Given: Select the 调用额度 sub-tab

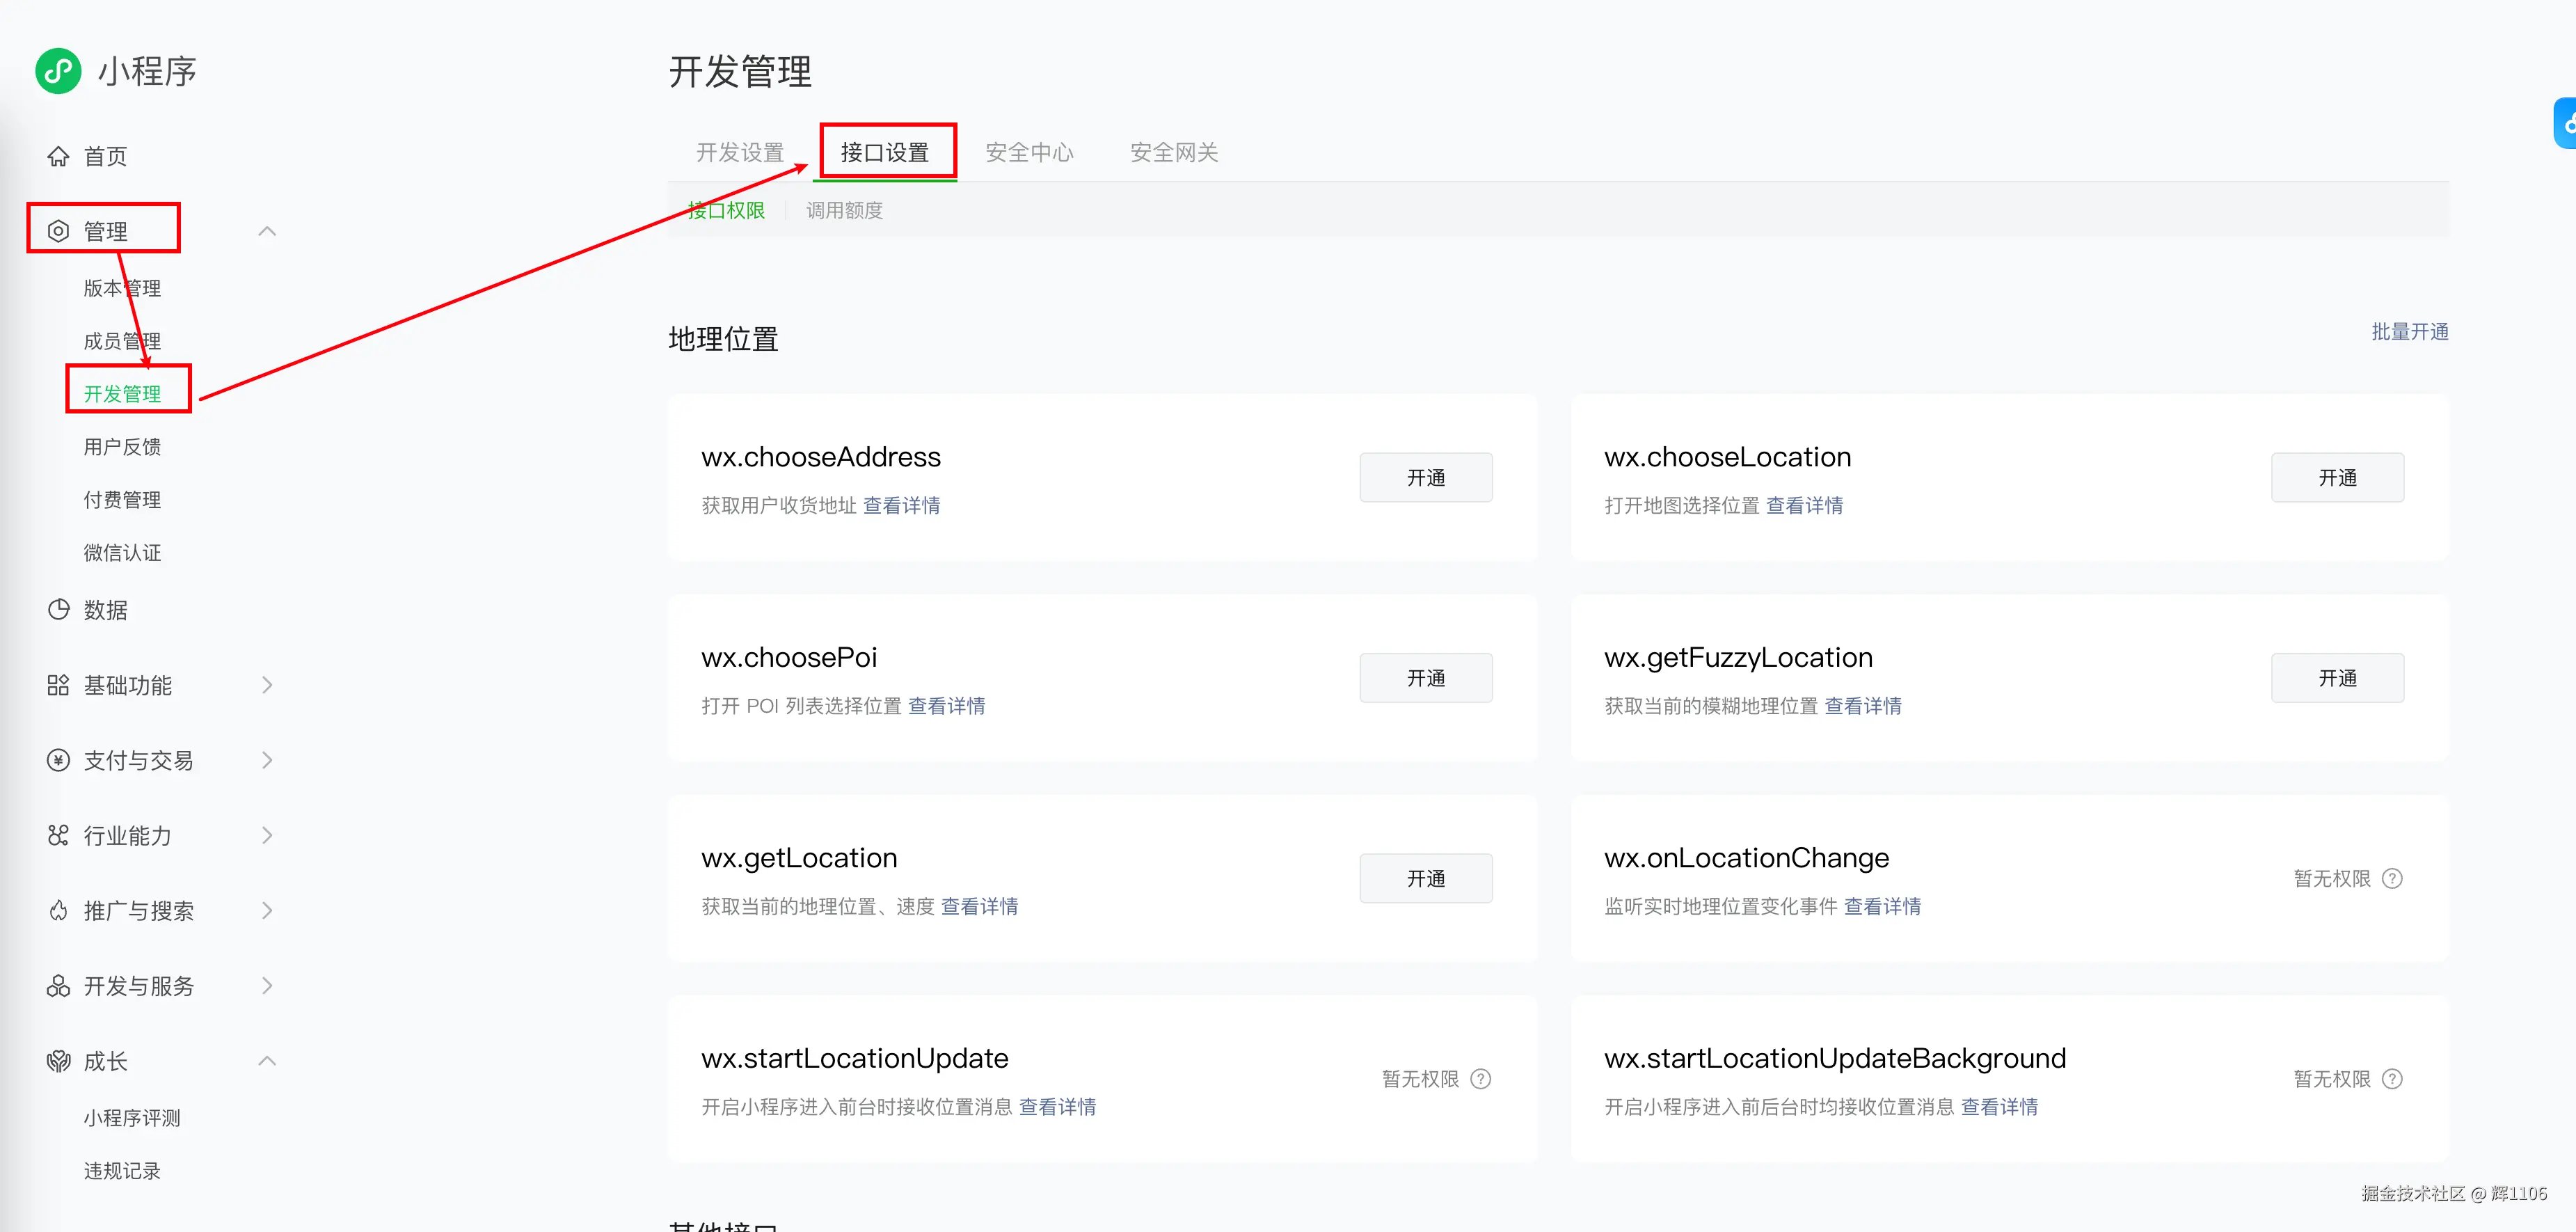Looking at the screenshot, I should pos(844,210).
